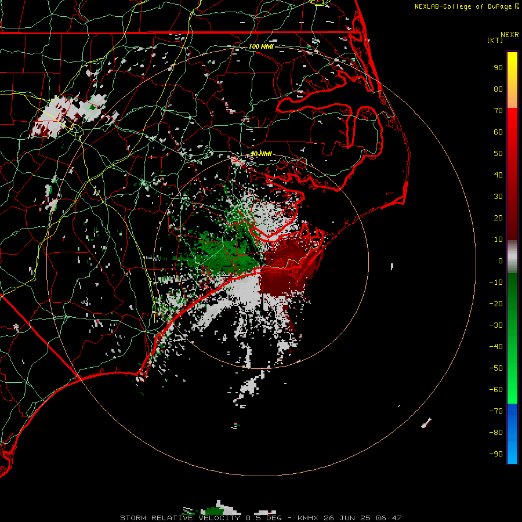The height and width of the screenshot is (522, 522).
Task: Select the 30 value on velocity scale
Action: coord(498,197)
